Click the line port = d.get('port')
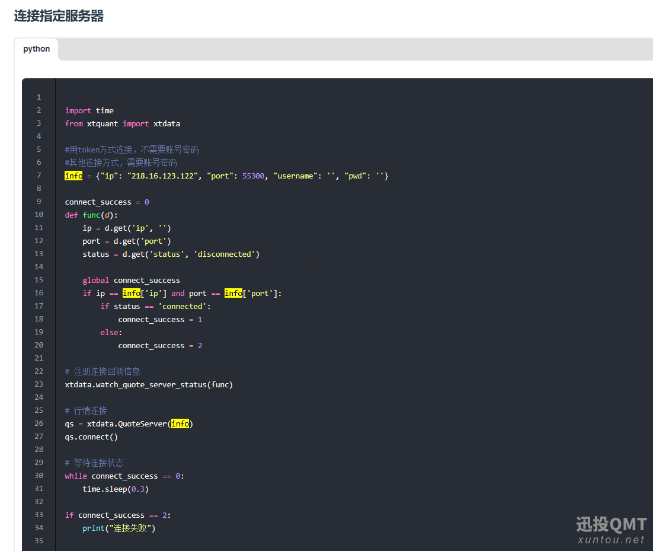Image resolution: width=653 pixels, height=551 pixels. pyautogui.click(x=127, y=241)
